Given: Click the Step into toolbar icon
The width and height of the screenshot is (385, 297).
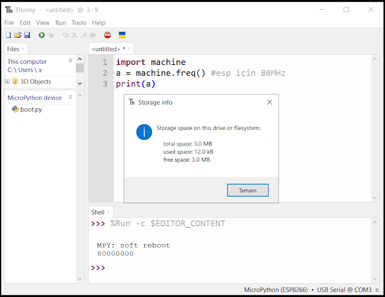Looking at the screenshot, I should tap(75, 35).
